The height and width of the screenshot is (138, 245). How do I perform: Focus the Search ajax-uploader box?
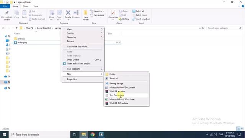tap(225, 28)
